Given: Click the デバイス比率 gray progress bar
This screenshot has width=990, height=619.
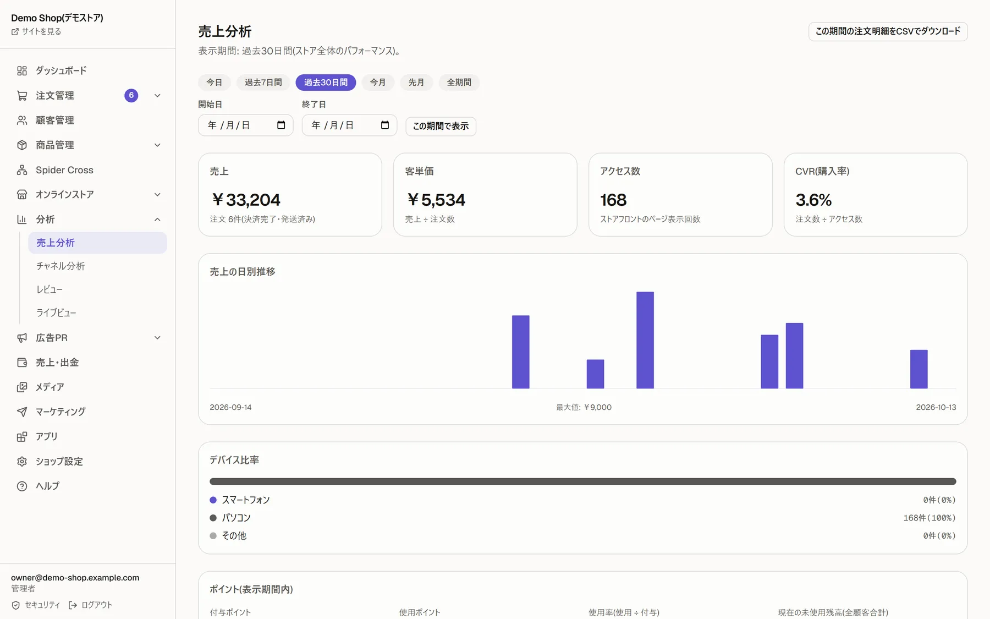Looking at the screenshot, I should point(582,481).
